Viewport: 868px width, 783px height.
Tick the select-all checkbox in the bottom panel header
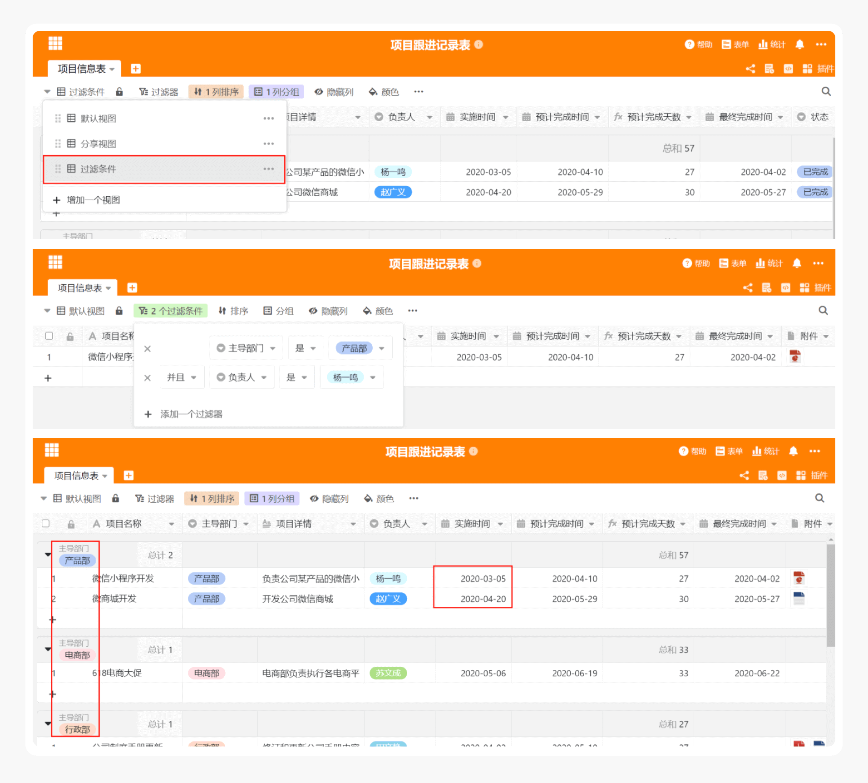pyautogui.click(x=45, y=523)
